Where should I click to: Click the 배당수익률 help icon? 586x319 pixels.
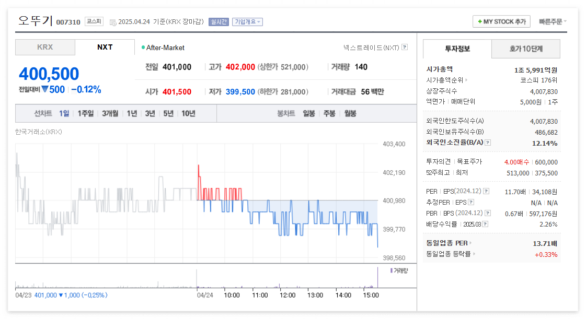tap(486, 224)
